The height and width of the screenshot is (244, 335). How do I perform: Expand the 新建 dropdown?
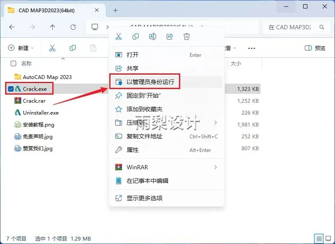click(x=21, y=48)
